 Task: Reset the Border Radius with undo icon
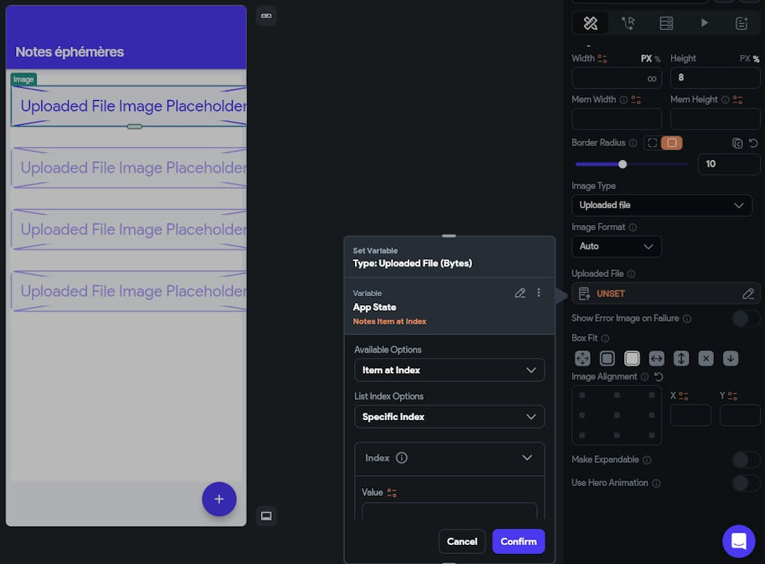753,143
